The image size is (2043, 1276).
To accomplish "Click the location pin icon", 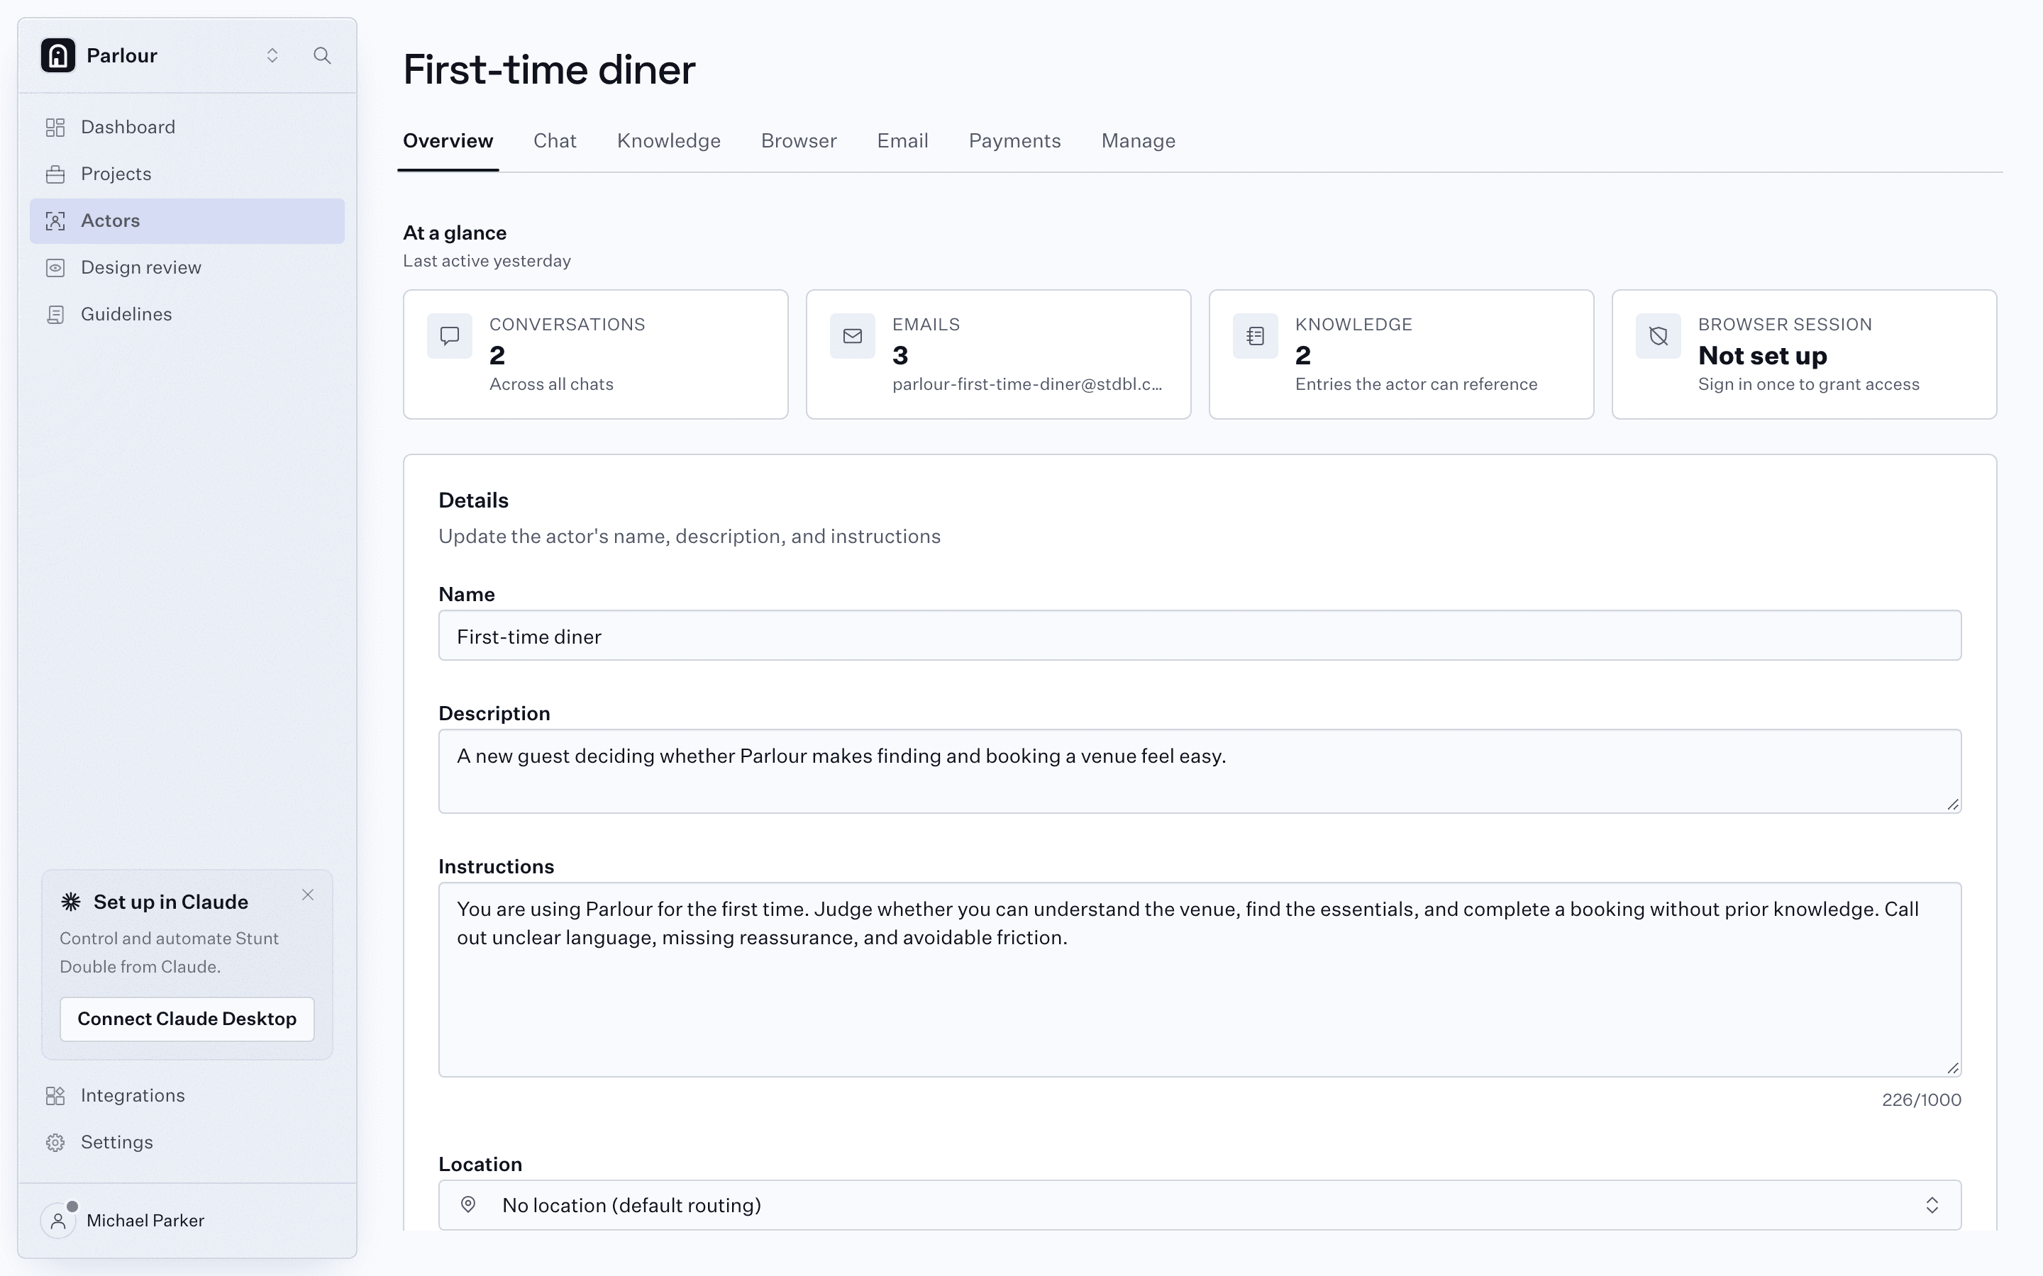I will (468, 1204).
